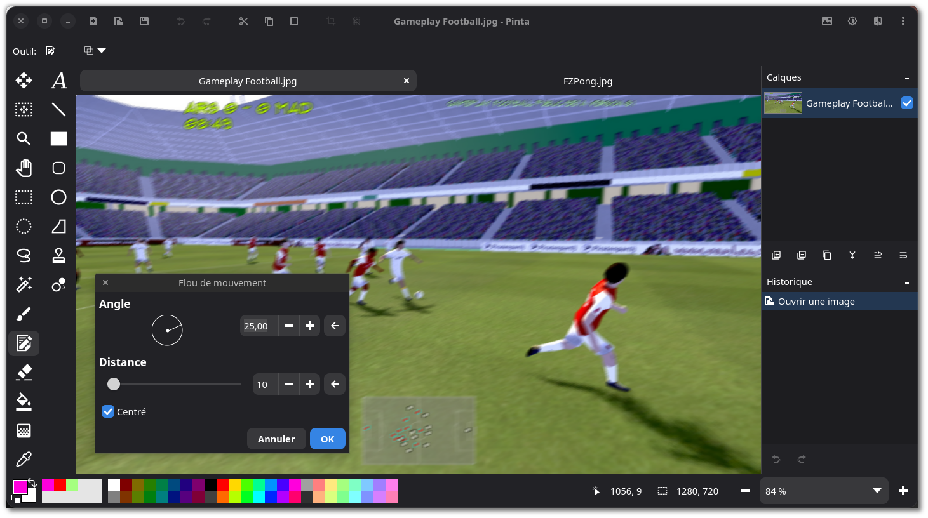Pick the Color Picker eyedropper tool

[x=24, y=459]
